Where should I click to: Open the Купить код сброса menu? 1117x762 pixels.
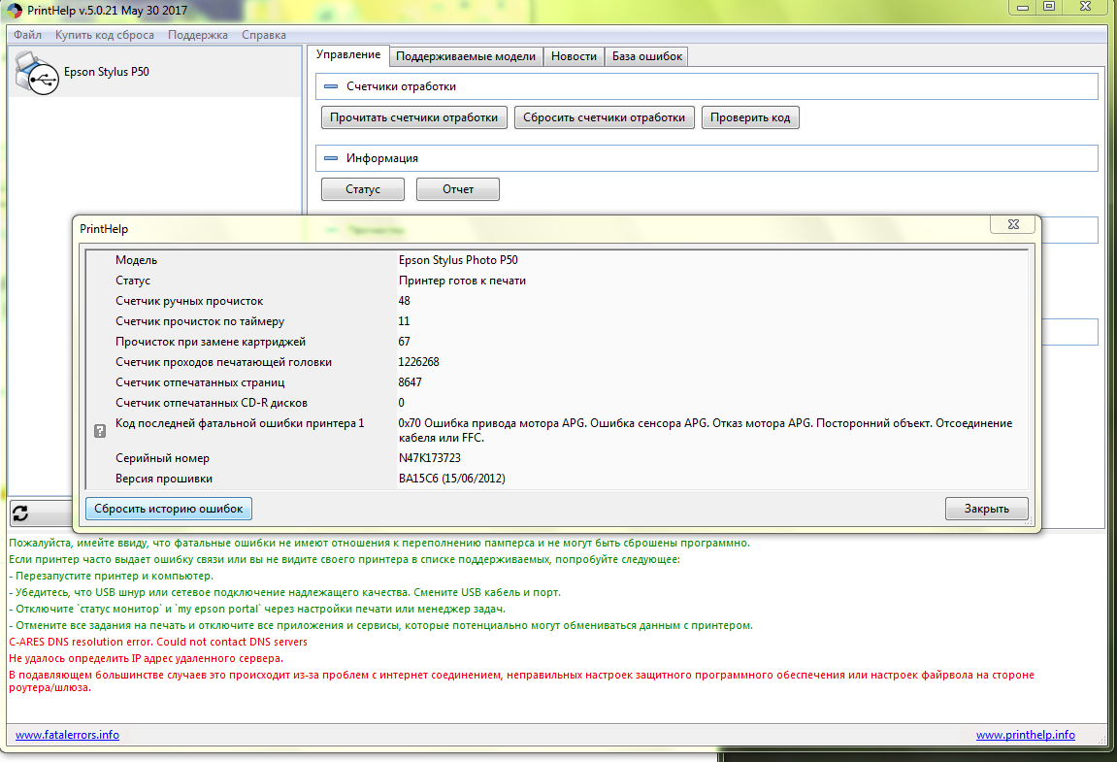click(105, 35)
